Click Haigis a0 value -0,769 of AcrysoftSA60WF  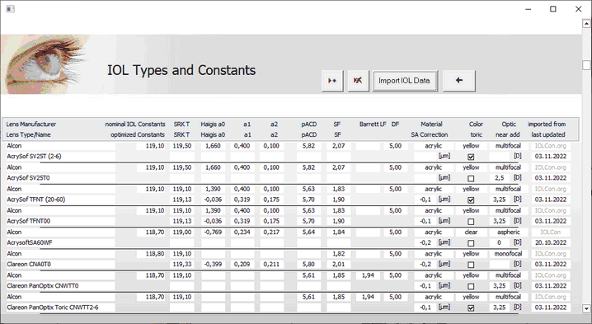[213, 232]
